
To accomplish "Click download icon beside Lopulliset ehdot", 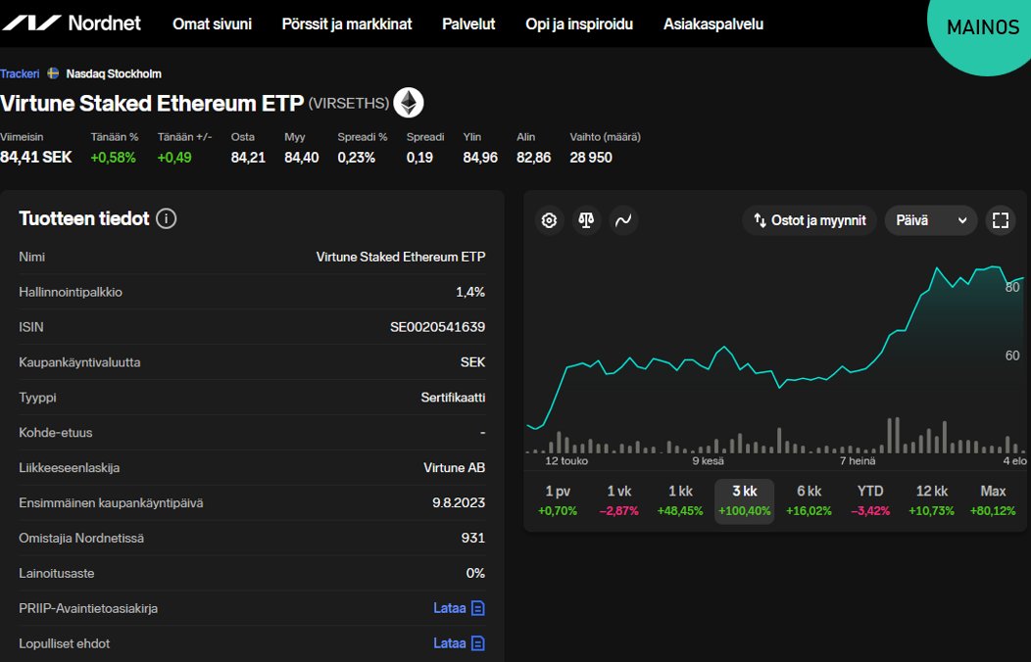I will tap(477, 643).
